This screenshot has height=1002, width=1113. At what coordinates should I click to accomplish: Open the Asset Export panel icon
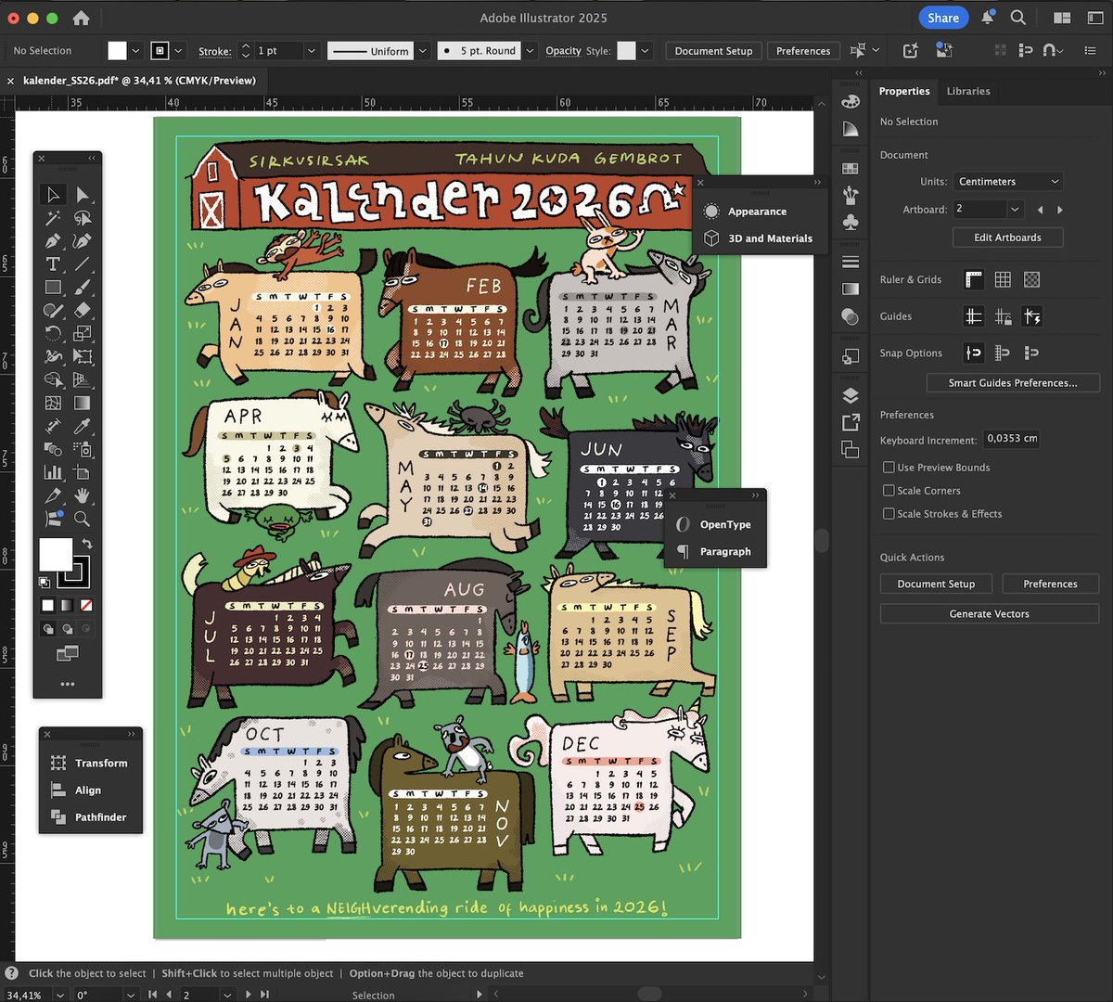tap(851, 423)
